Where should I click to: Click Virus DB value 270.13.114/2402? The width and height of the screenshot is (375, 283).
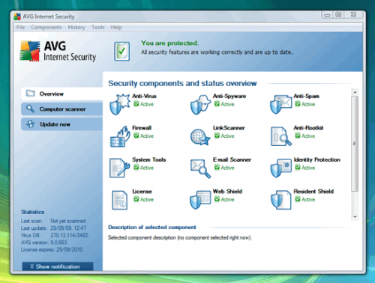(x=69, y=235)
